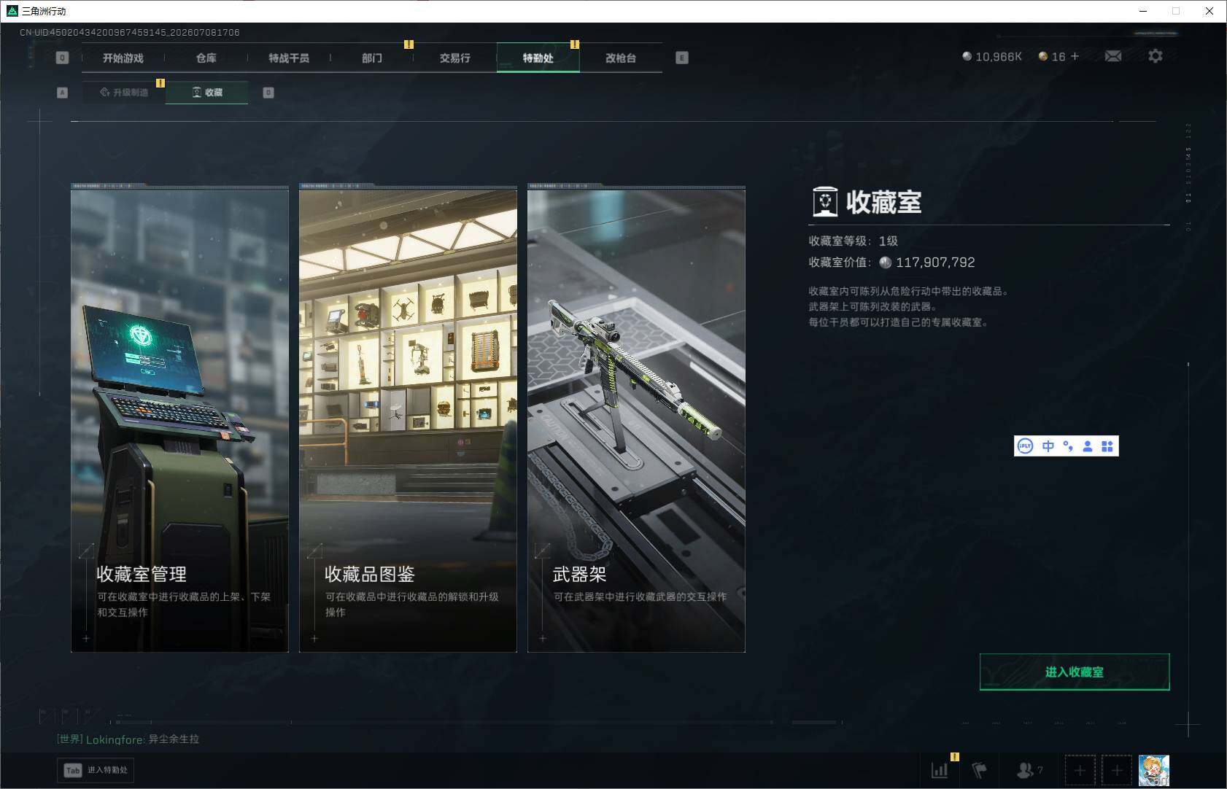Screen dimensions: 1227x789
Task: Toggle the IME punctuation mode icon
Action: [x=1068, y=446]
